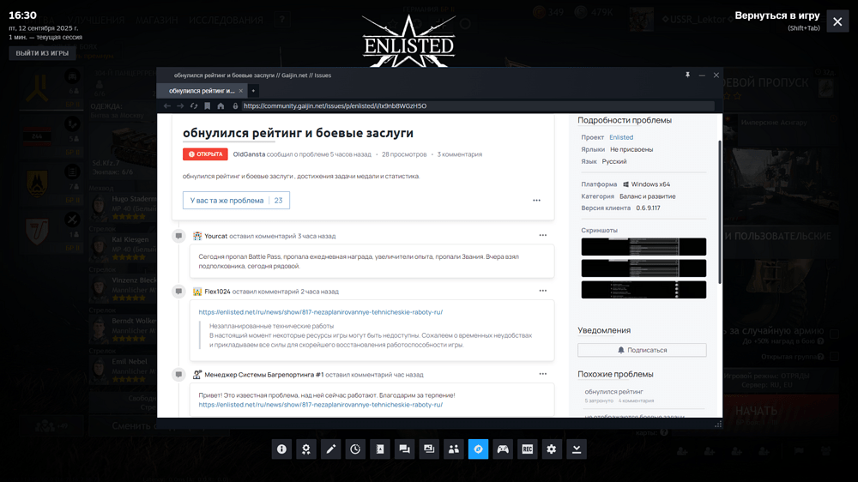Viewport: 858px width, 482px height.
Task: Open three-dots menu on Yourcat's comment
Action: 543,236
